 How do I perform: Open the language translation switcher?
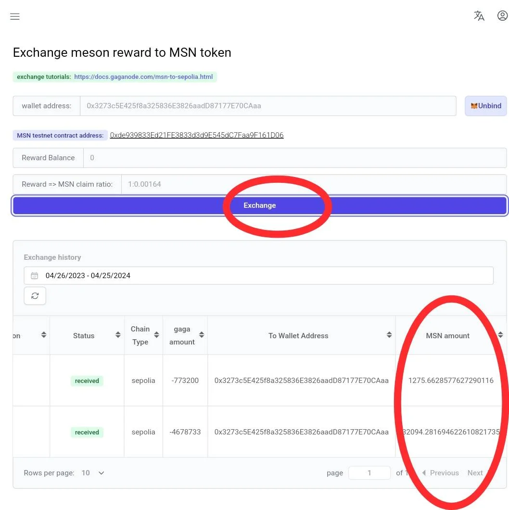click(x=479, y=15)
